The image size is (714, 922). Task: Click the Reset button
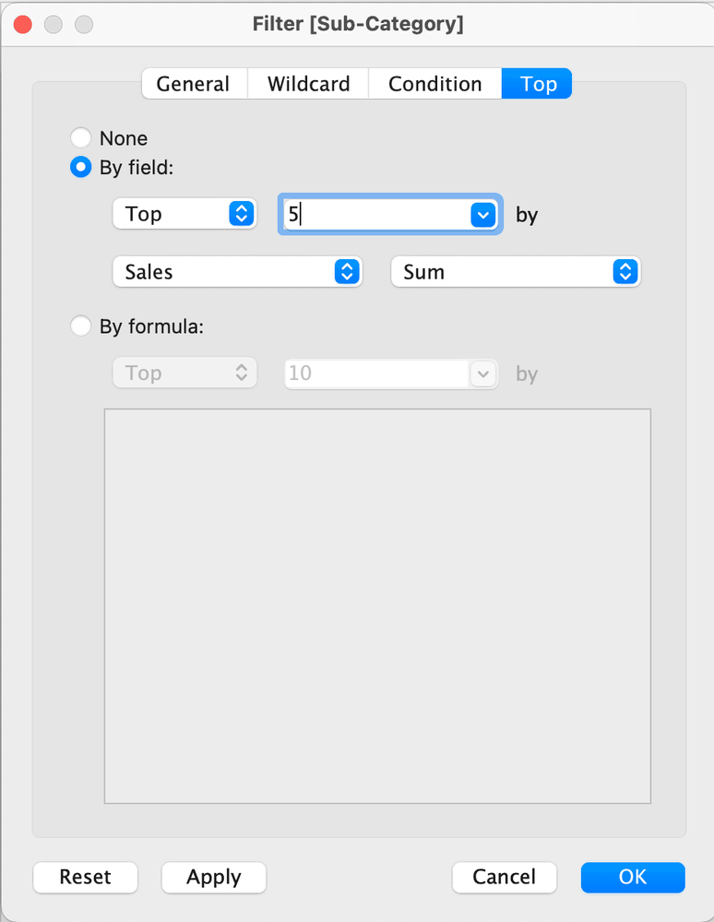pyautogui.click(x=85, y=877)
